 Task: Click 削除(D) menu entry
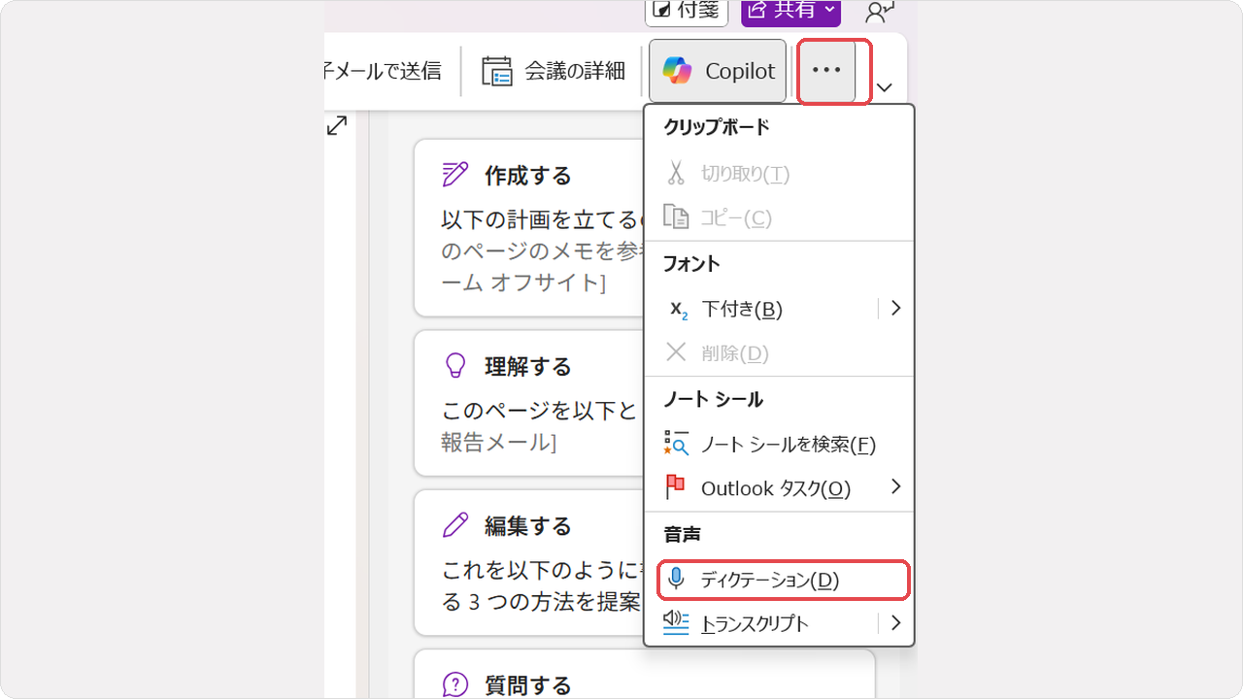click(x=780, y=353)
